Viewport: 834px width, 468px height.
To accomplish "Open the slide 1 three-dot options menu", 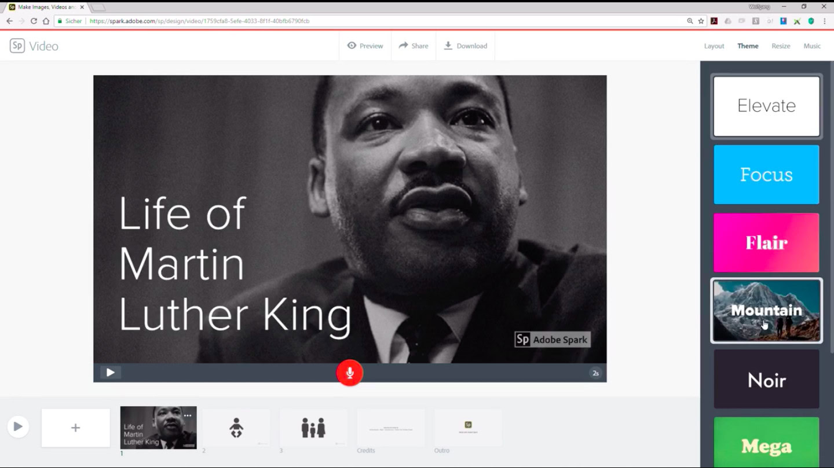I will pyautogui.click(x=187, y=415).
